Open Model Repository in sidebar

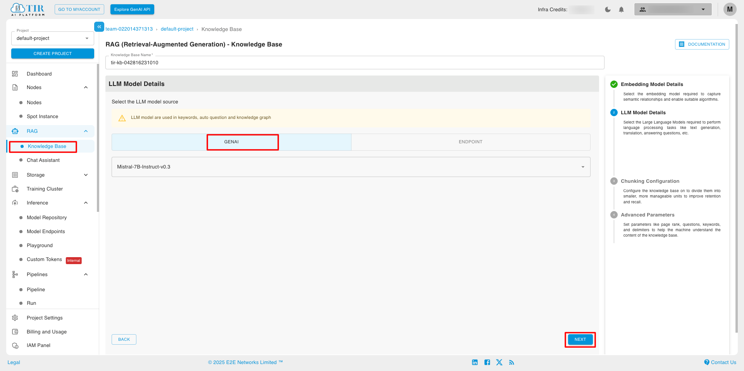pos(46,218)
